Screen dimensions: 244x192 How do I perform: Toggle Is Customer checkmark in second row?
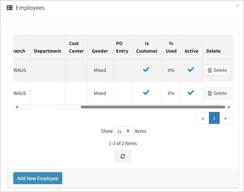(146, 93)
